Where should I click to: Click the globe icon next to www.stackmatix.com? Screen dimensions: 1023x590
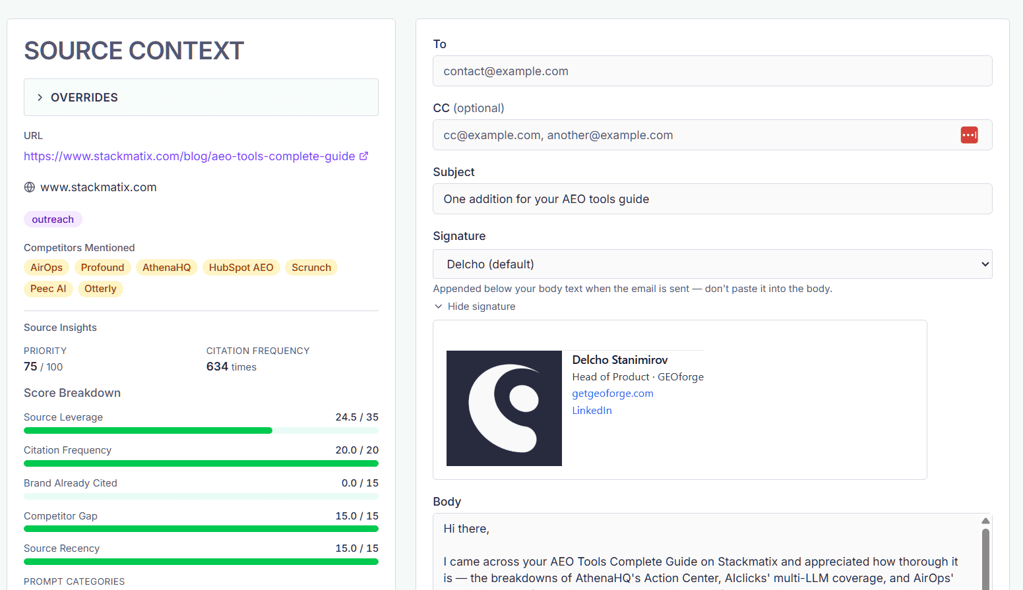[x=30, y=187]
